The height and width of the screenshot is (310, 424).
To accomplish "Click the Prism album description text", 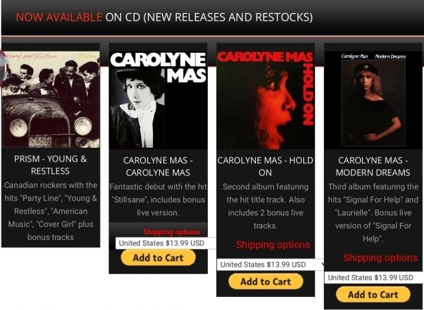I will pyautogui.click(x=51, y=211).
